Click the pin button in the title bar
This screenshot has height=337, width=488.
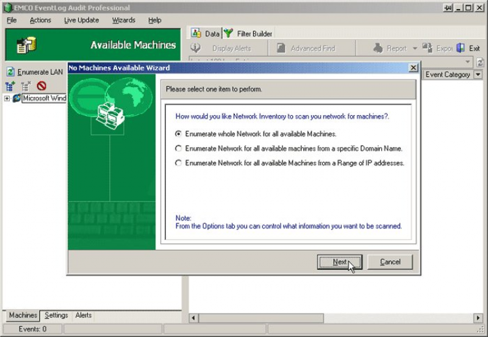click(448, 8)
